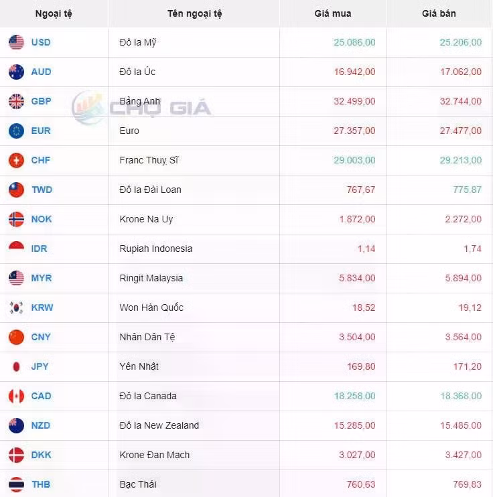This screenshot has height=497, width=493.
Task: Click the 'Giá mua' column header
Action: click(332, 13)
